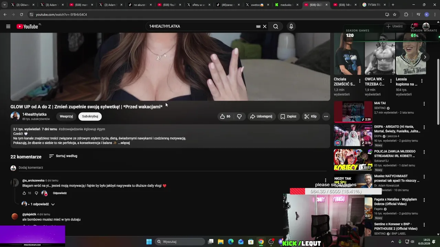
Task: Open options menu for EKIPA ARIGATO video
Action: [424, 127]
